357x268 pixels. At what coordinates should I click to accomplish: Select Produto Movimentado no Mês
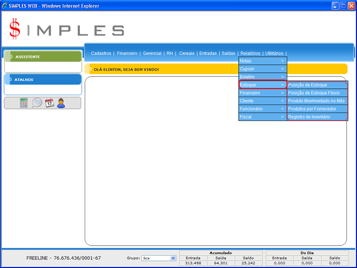(x=317, y=101)
